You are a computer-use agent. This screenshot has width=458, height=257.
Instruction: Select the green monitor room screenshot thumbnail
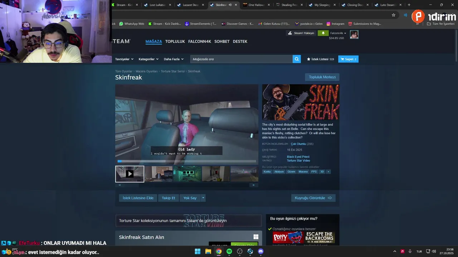[x=187, y=174]
